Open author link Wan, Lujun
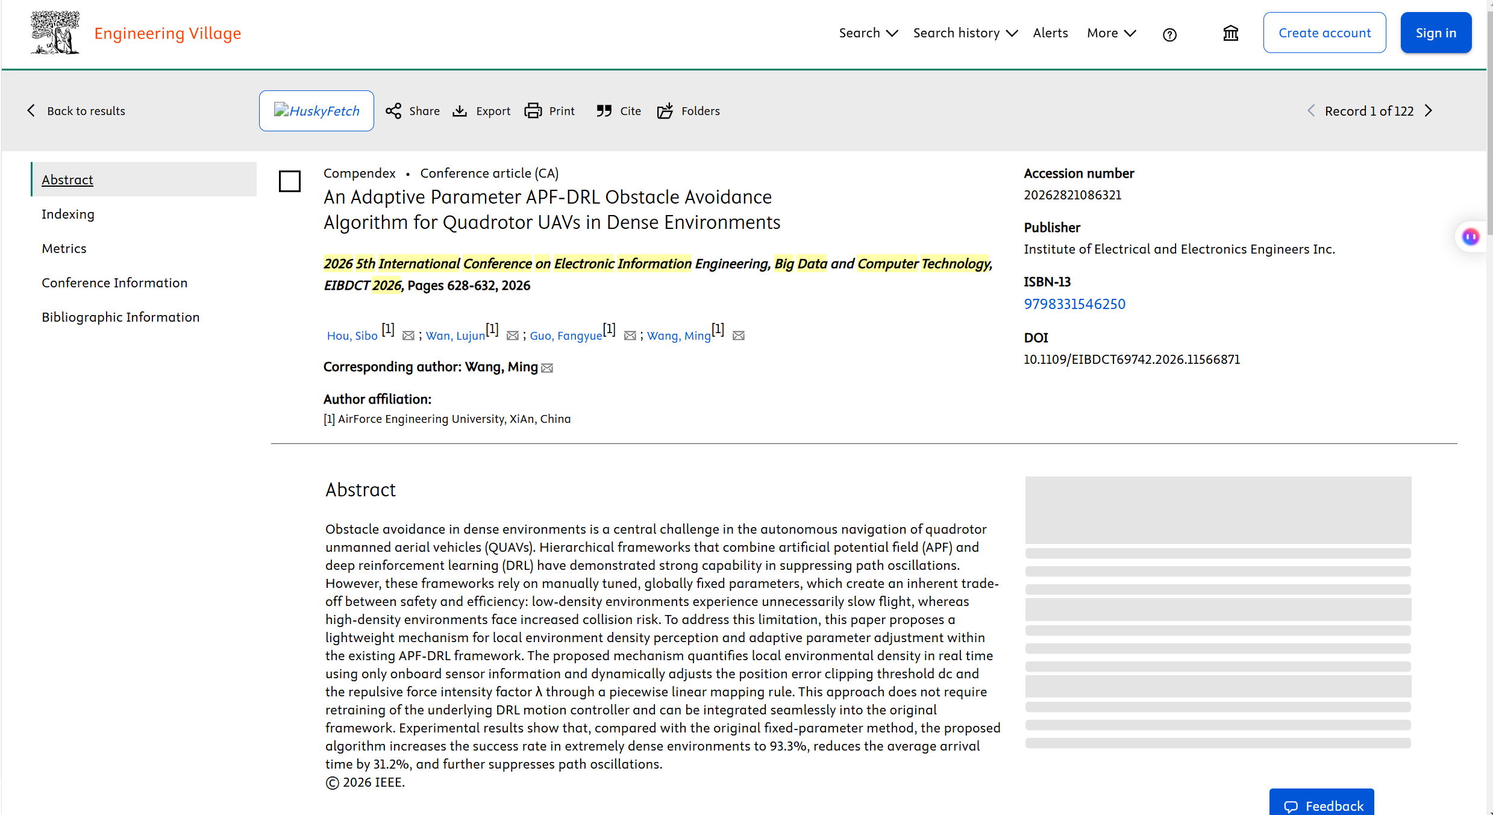 [455, 336]
